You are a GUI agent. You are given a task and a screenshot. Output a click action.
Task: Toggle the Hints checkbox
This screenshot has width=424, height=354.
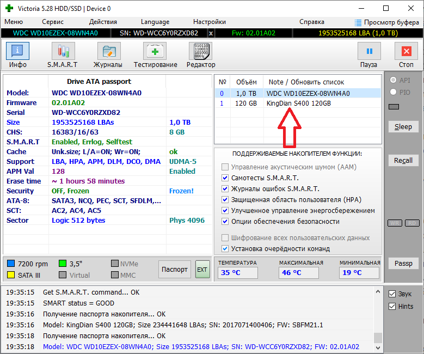point(392,307)
